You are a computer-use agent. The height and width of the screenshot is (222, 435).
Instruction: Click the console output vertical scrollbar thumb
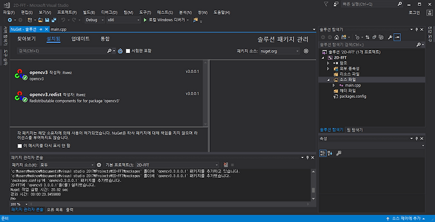[x=313, y=190]
